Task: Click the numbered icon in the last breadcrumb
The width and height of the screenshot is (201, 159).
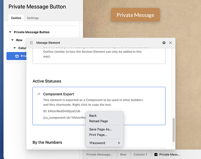Action: tap(156, 155)
